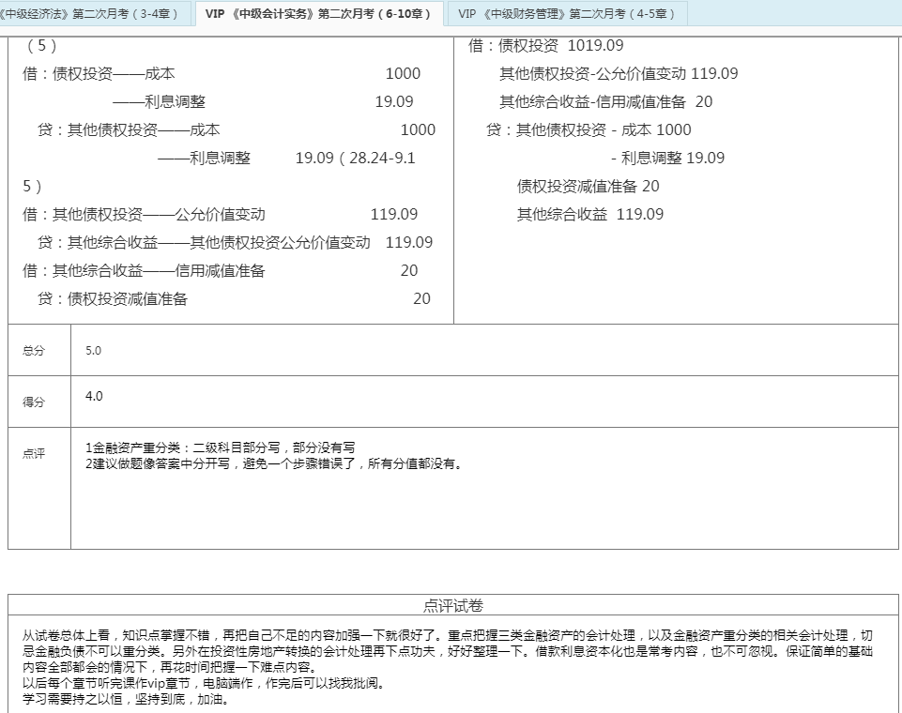This screenshot has height=713, width=902.
Task: Click 其他综合收益-信用减值准备 20 on right
Action: (x=605, y=102)
